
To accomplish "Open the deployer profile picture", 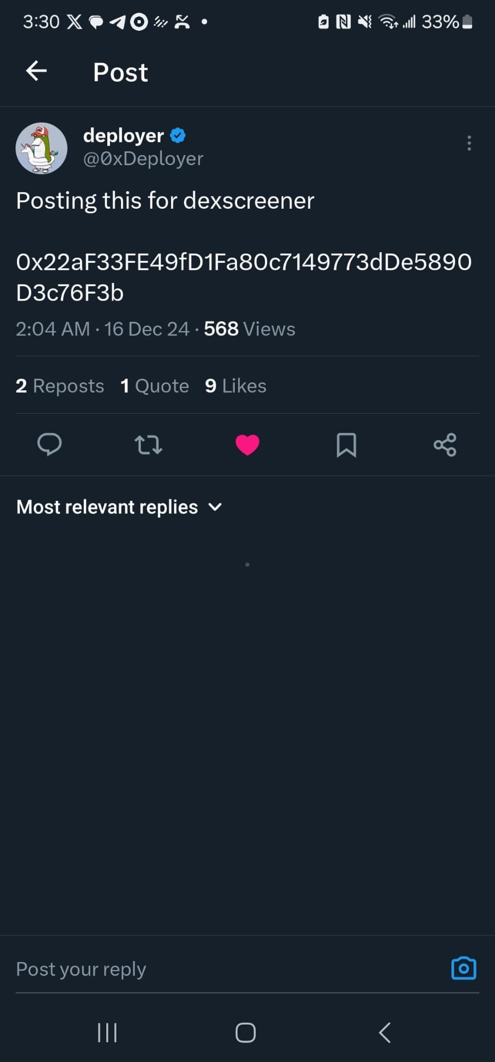I will (x=41, y=149).
